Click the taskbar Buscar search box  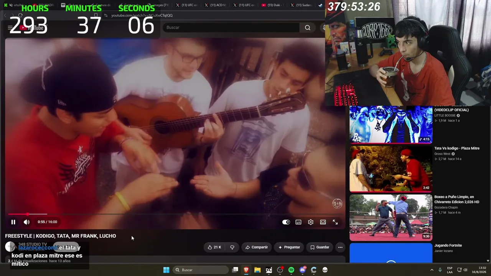coord(200,270)
